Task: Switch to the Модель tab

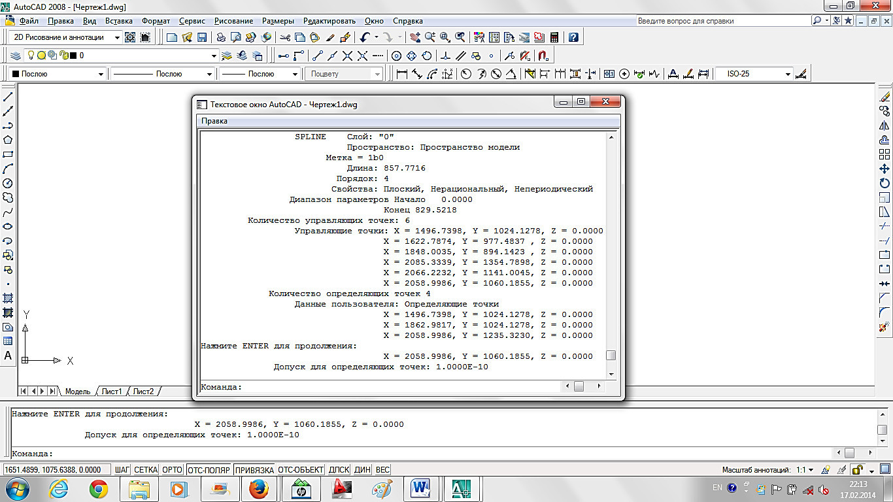Action: tap(77, 392)
